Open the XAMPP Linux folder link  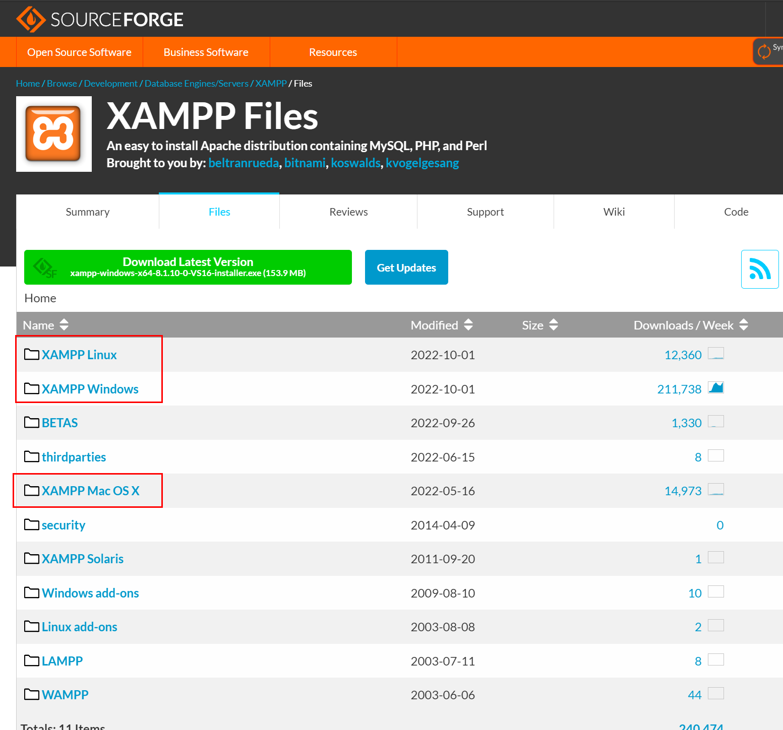click(x=79, y=355)
